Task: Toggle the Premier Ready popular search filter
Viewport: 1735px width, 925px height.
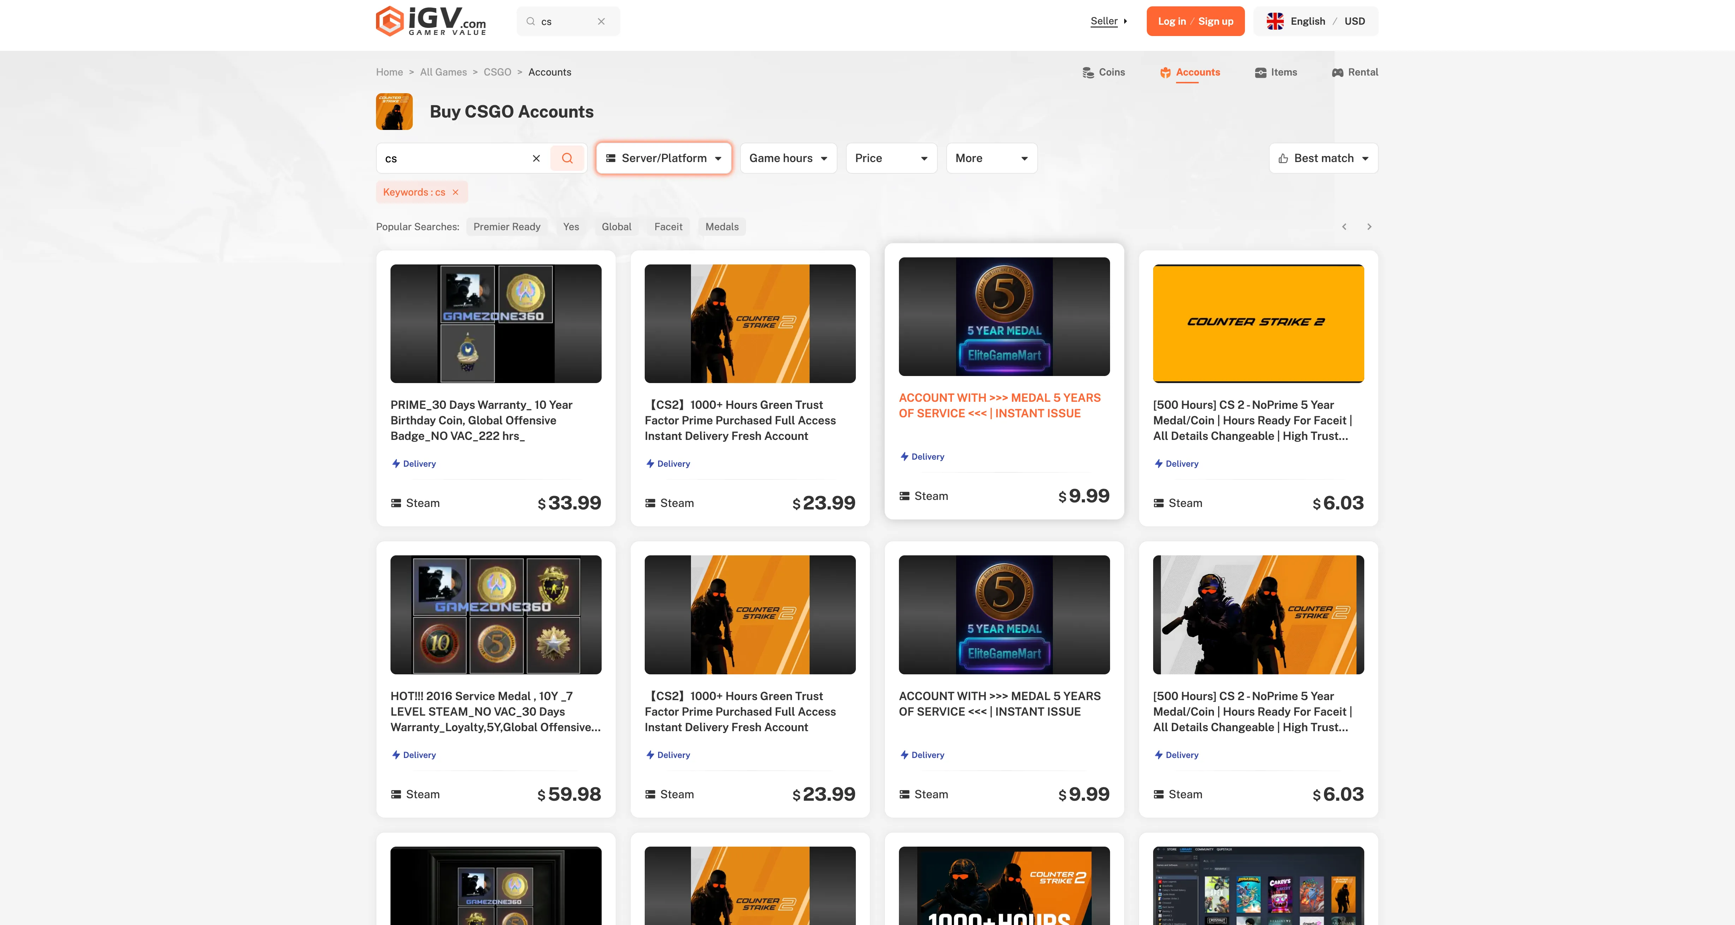Action: (507, 226)
